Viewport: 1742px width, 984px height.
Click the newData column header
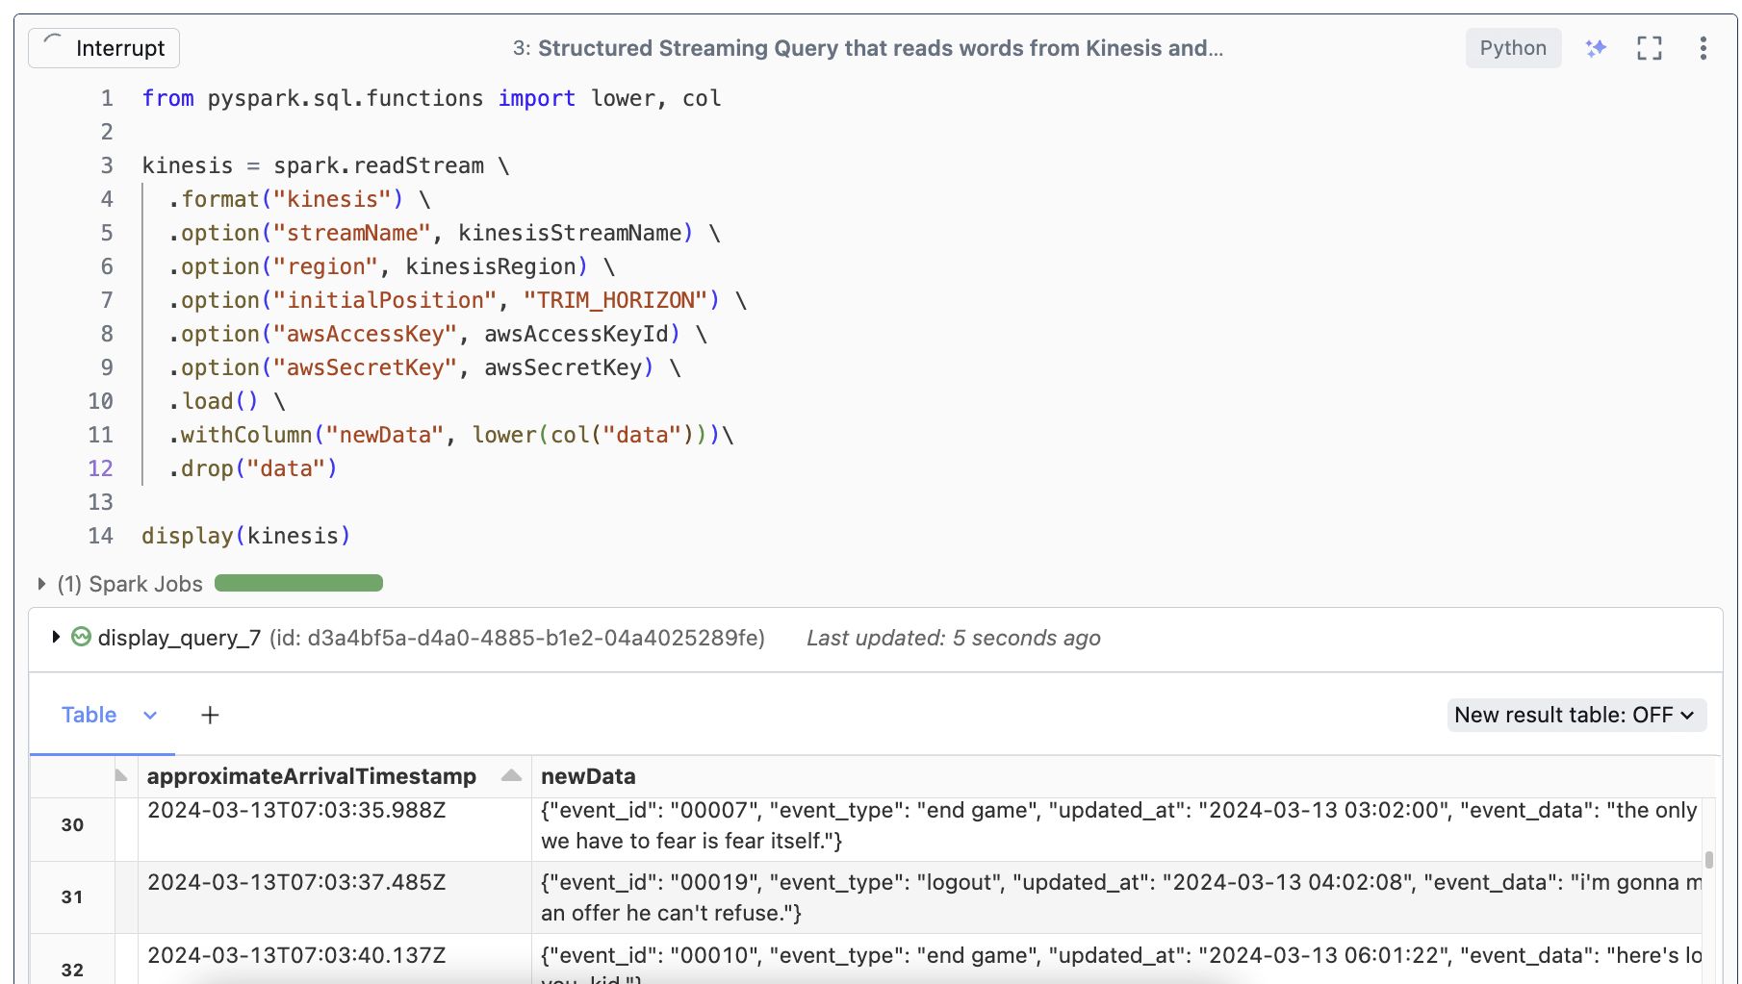click(x=588, y=776)
